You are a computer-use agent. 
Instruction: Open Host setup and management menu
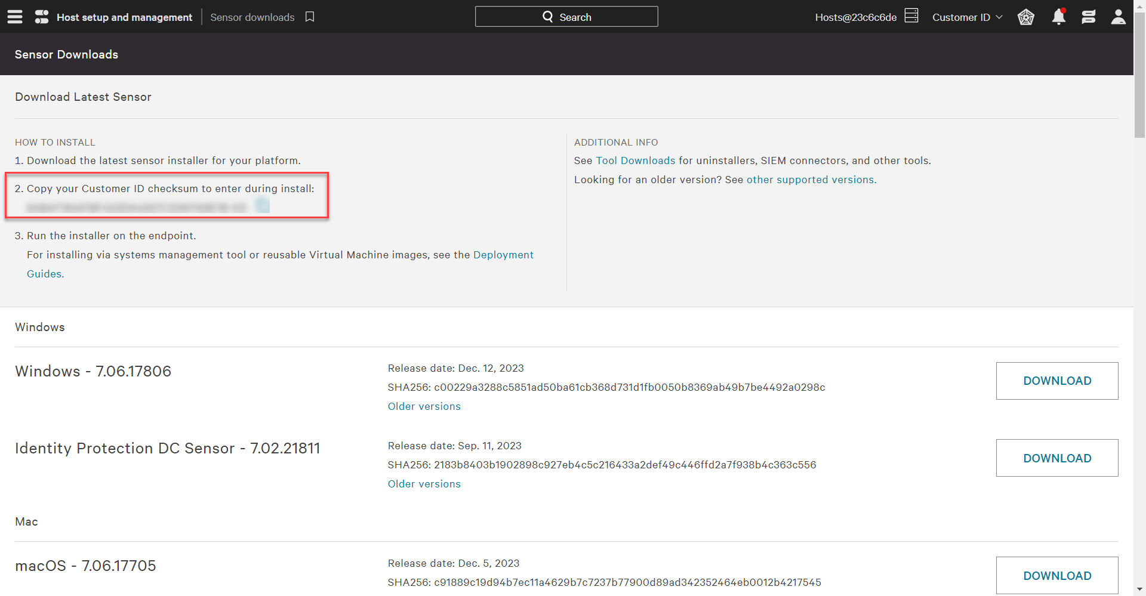coord(124,17)
